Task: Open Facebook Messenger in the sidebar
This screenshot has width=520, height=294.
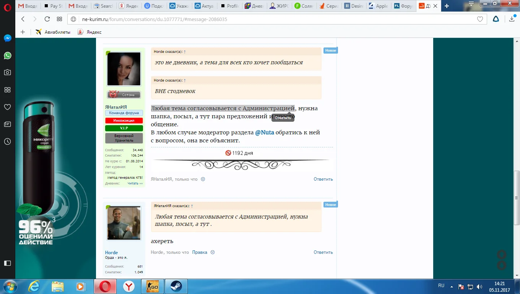Action: (7, 38)
